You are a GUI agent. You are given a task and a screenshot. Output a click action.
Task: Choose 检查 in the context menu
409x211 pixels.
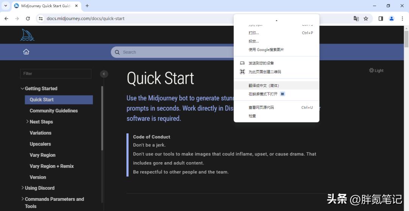[252, 116]
